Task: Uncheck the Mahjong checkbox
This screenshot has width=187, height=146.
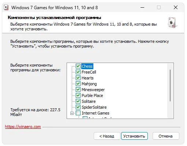Action: [x=78, y=84]
